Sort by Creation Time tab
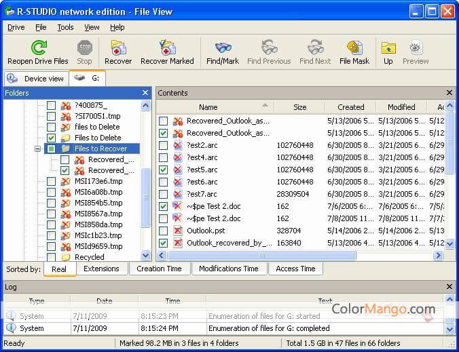The width and height of the screenshot is (459, 352). pos(159,269)
